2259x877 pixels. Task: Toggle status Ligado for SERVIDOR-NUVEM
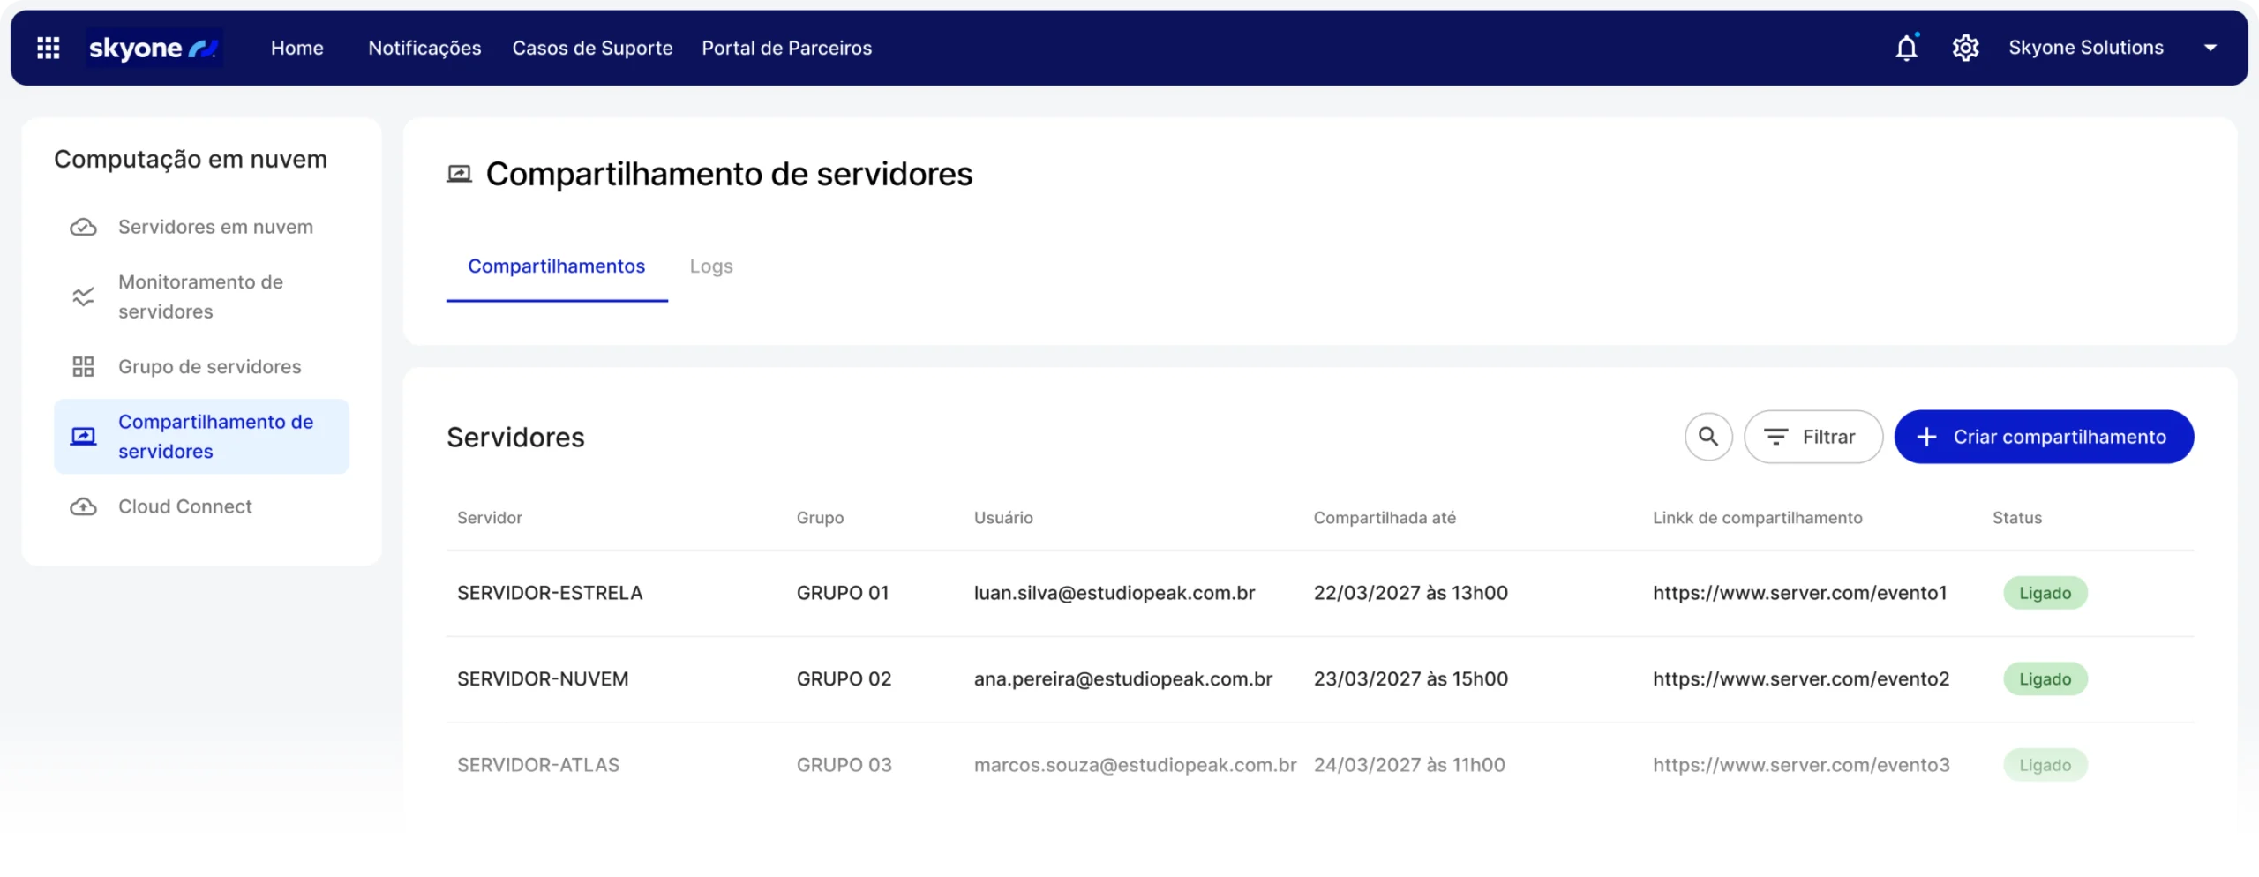click(2045, 678)
